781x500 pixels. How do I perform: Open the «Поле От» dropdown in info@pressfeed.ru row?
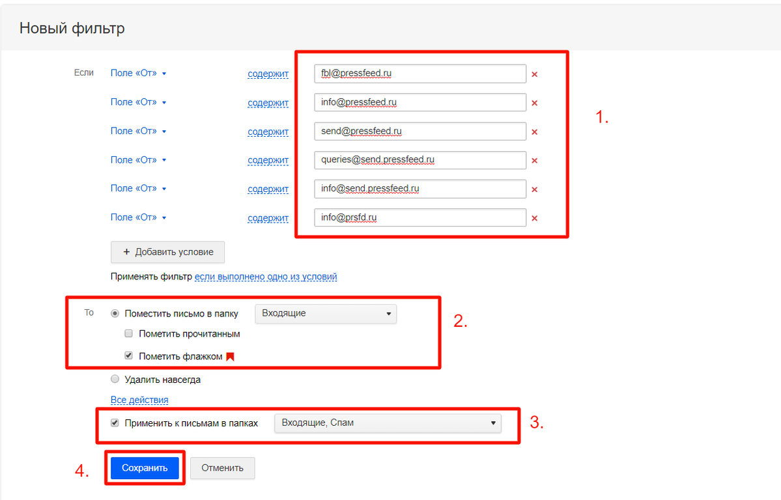pyautogui.click(x=139, y=102)
